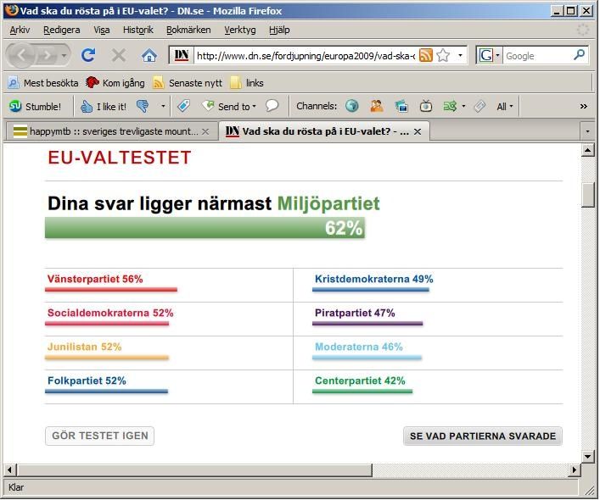Open the Verktyg menu
Screen dimensions: 600x500
point(240,30)
